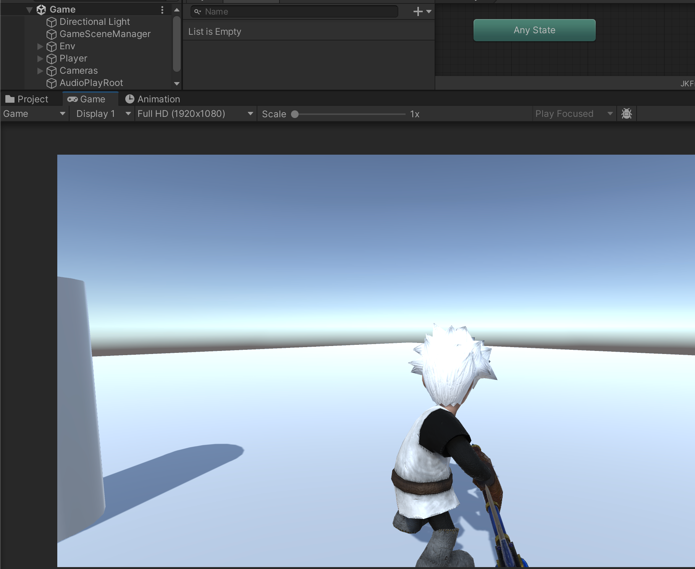Expand the Player object children
The width and height of the screenshot is (695, 569).
pyautogui.click(x=40, y=58)
